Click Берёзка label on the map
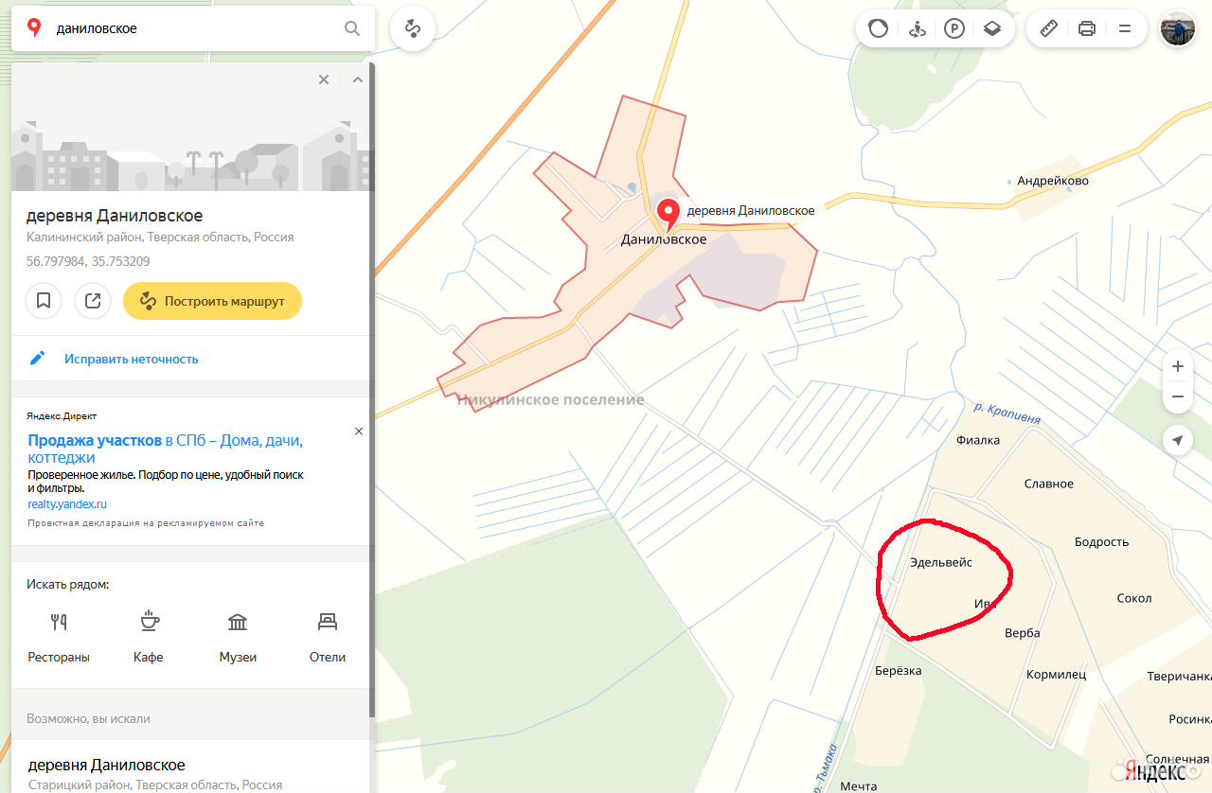Viewport: 1212px width, 793px height. (x=899, y=671)
